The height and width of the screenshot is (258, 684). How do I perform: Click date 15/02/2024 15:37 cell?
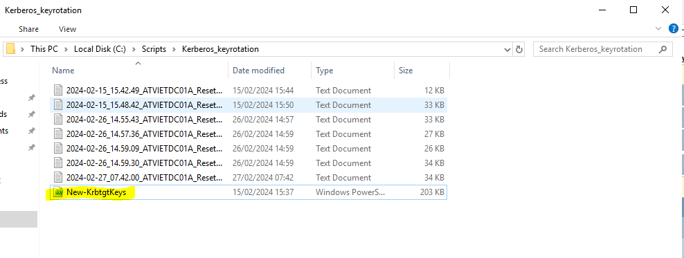click(x=263, y=192)
